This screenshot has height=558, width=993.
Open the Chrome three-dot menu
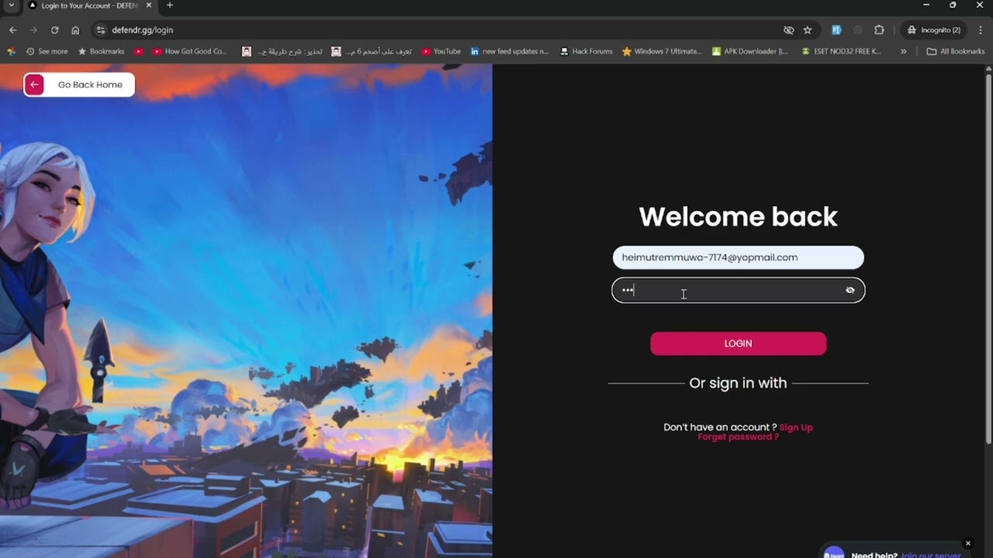979,30
